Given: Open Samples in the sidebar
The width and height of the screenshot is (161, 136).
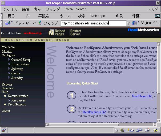Looking at the screenshot, I should coord(7,88).
